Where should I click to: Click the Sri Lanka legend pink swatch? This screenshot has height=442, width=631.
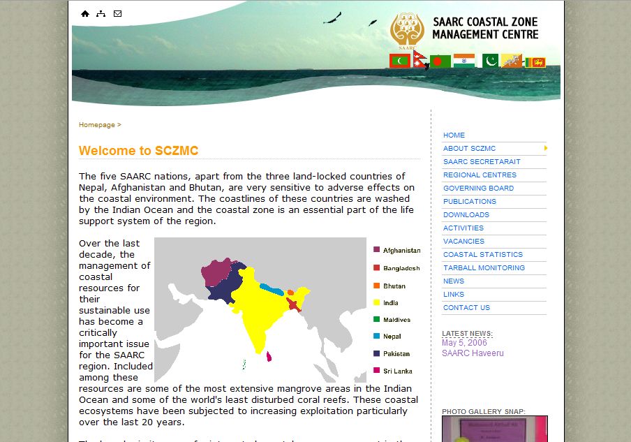377,370
